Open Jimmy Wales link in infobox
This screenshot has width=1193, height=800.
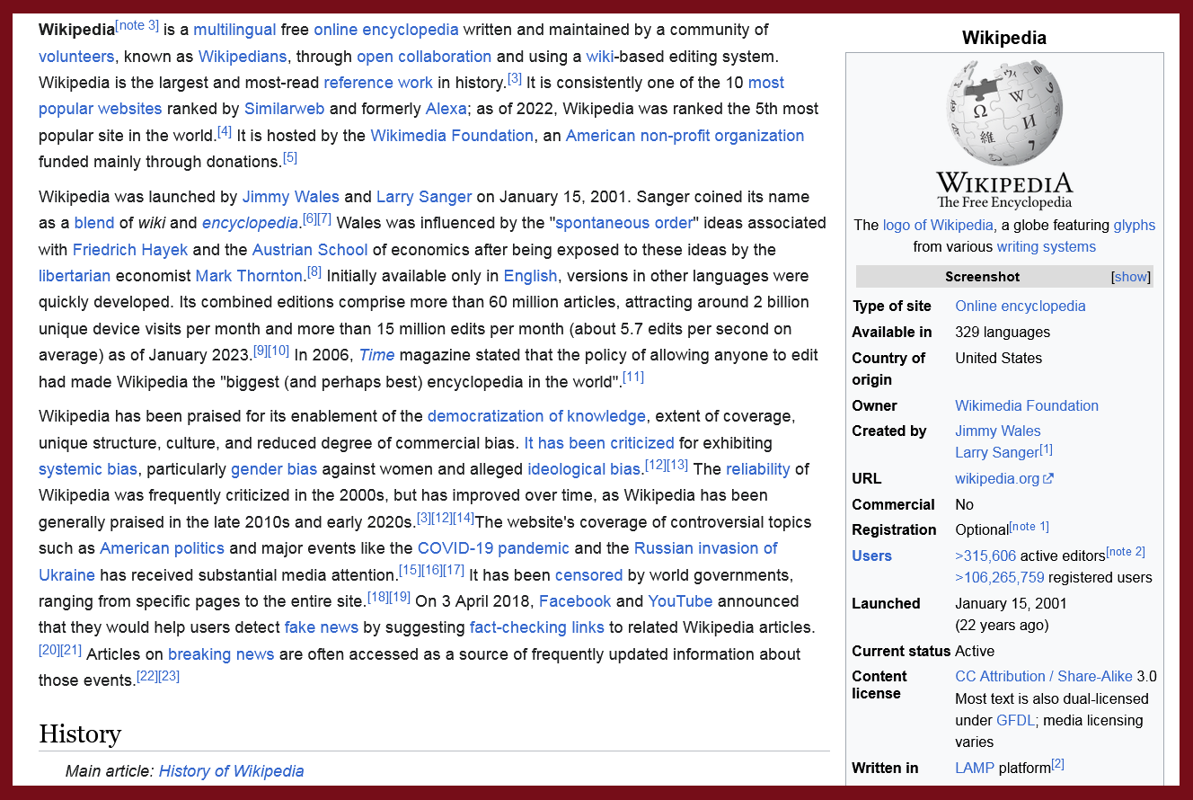998,431
